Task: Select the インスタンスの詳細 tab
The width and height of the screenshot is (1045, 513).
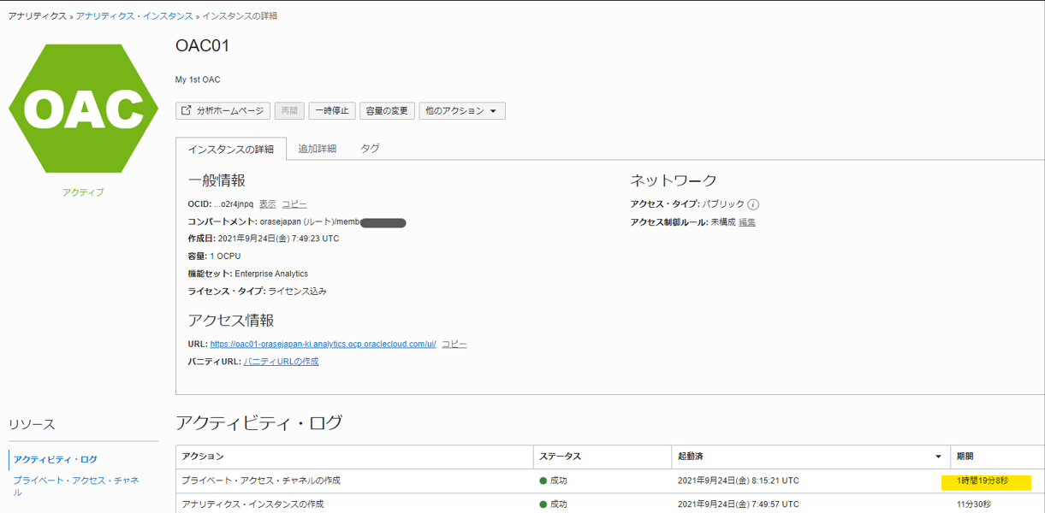Action: (231, 148)
